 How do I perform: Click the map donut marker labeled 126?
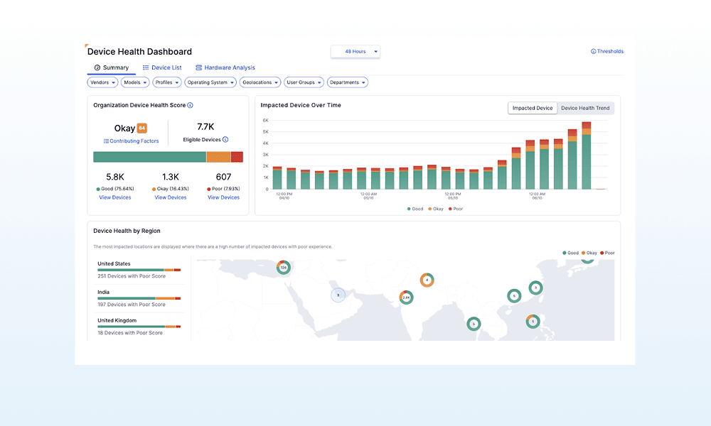(283, 268)
